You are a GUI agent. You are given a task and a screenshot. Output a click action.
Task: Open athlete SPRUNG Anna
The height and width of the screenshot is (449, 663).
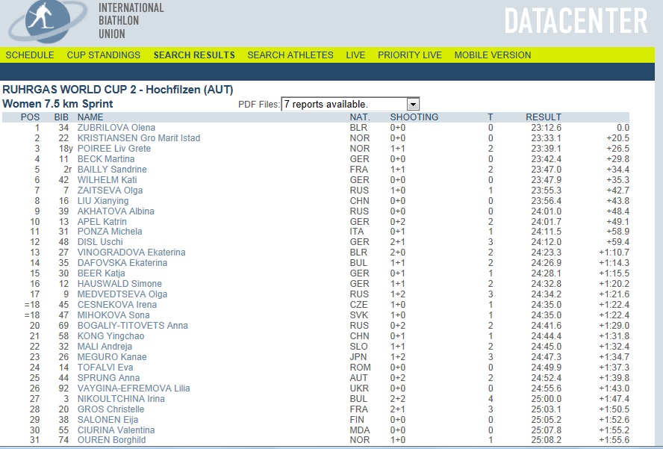(x=108, y=378)
